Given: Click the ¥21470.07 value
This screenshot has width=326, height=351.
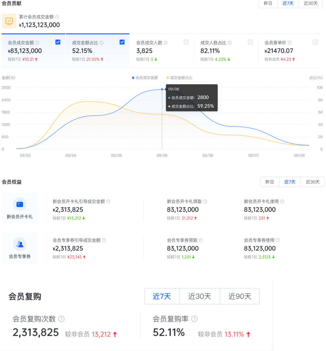Looking at the screenshot, I should (279, 51).
